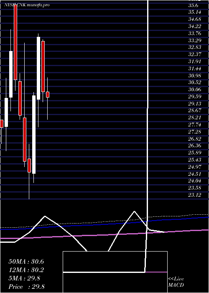The width and height of the screenshot is (209, 293).
Task: Click the 24.04 price axis label
Action: tap(195, 181)
